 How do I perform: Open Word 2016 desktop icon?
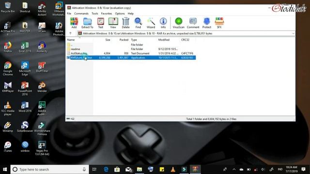point(25,107)
